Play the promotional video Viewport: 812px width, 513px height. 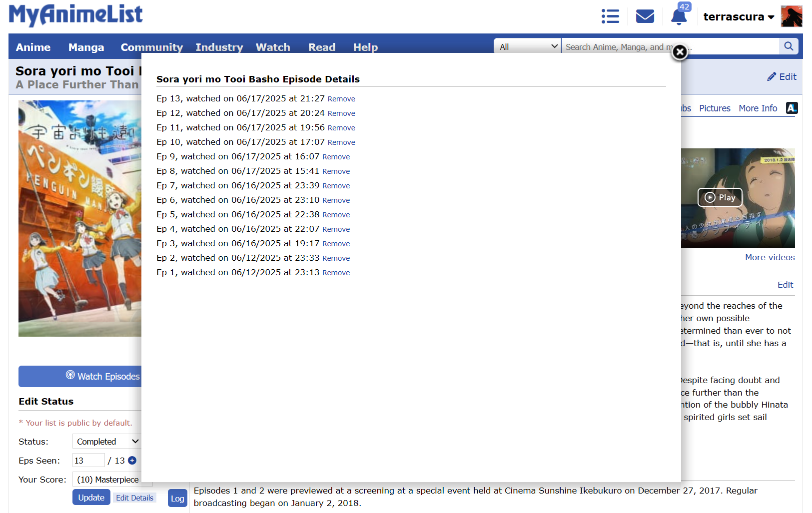tap(720, 197)
